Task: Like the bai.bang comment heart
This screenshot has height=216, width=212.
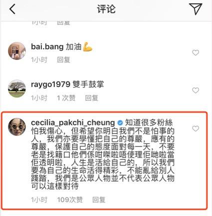Action: (196, 52)
